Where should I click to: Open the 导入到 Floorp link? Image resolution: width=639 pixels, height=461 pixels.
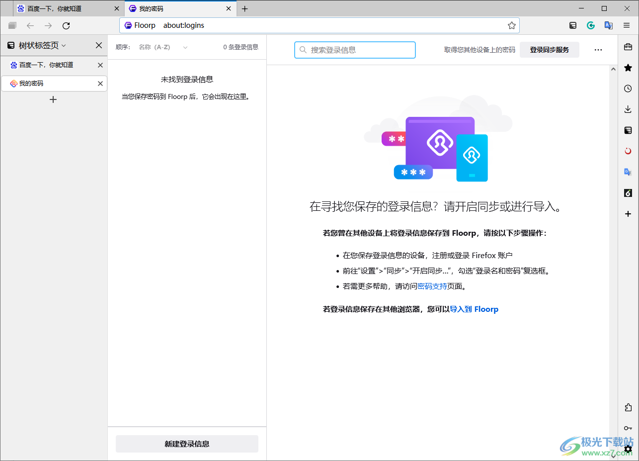tap(474, 309)
